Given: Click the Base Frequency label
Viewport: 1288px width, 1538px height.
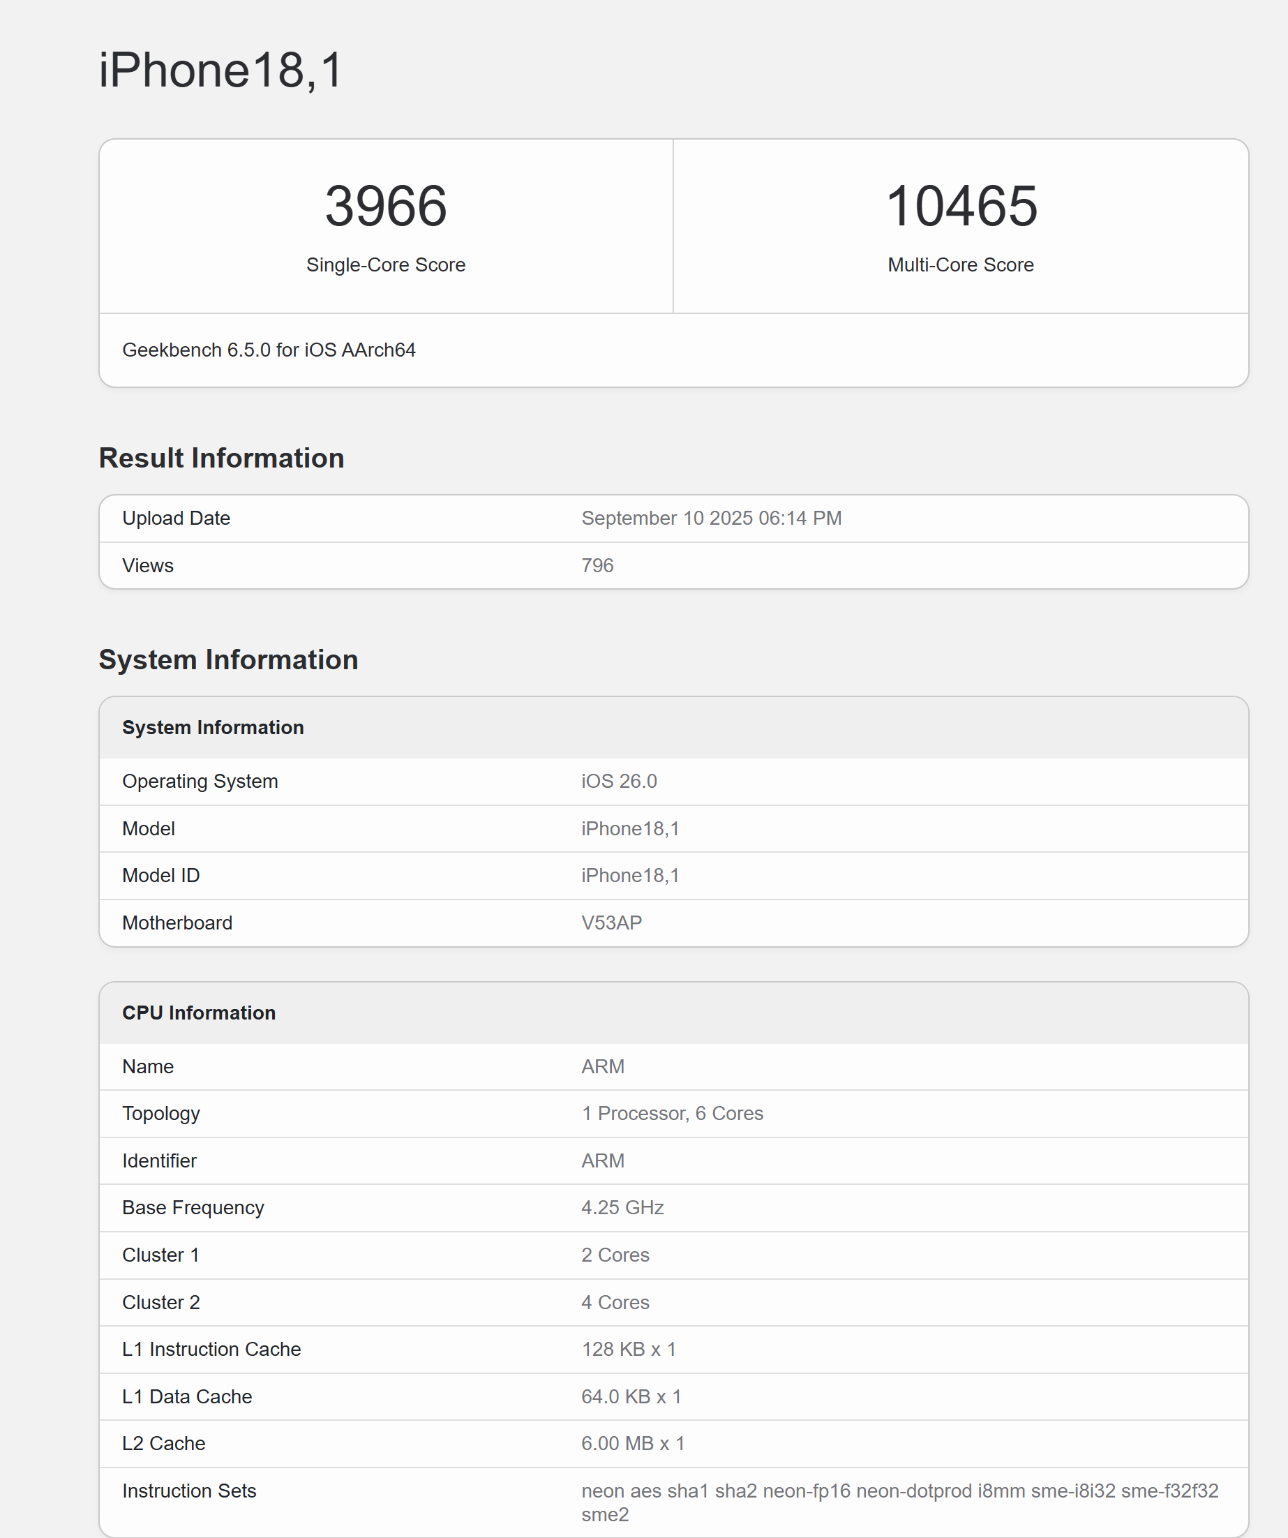Looking at the screenshot, I should [x=193, y=1208].
